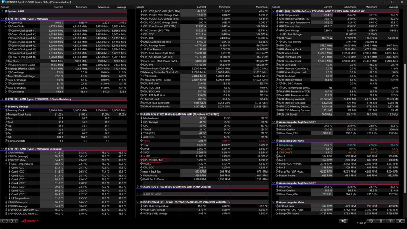Select the Core 0 Clock (perf #1) row

click(64, 31)
